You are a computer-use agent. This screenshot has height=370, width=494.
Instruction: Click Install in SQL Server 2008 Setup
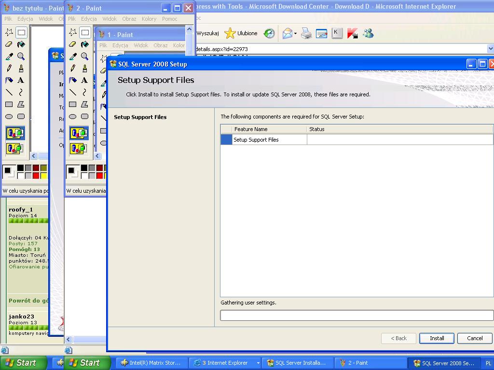(x=437, y=338)
